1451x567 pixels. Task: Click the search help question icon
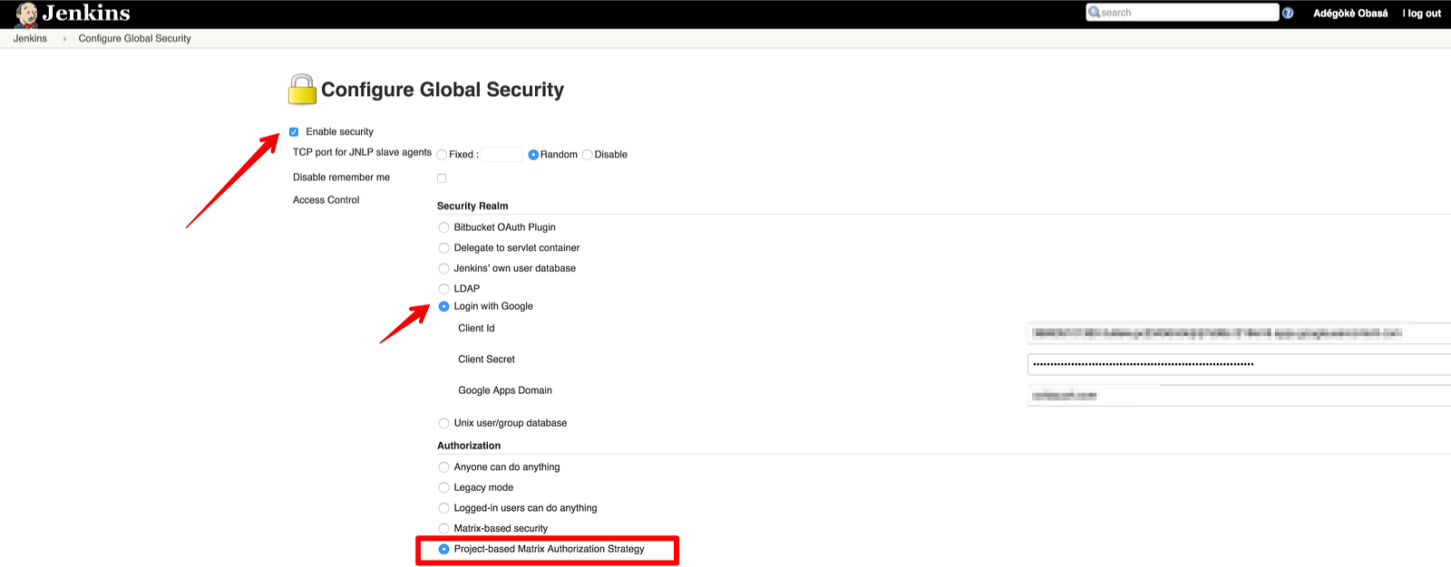pos(1288,13)
